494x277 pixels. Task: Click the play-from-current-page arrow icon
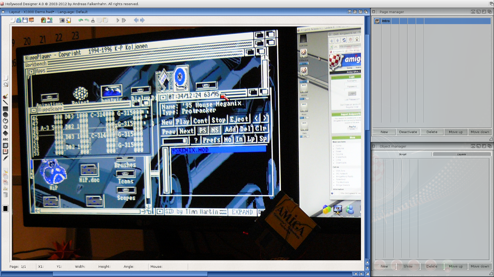[124, 20]
